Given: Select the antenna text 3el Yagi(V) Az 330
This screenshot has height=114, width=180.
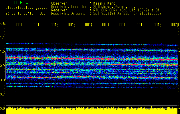Looking at the screenshot, I should [x=127, y=14].
